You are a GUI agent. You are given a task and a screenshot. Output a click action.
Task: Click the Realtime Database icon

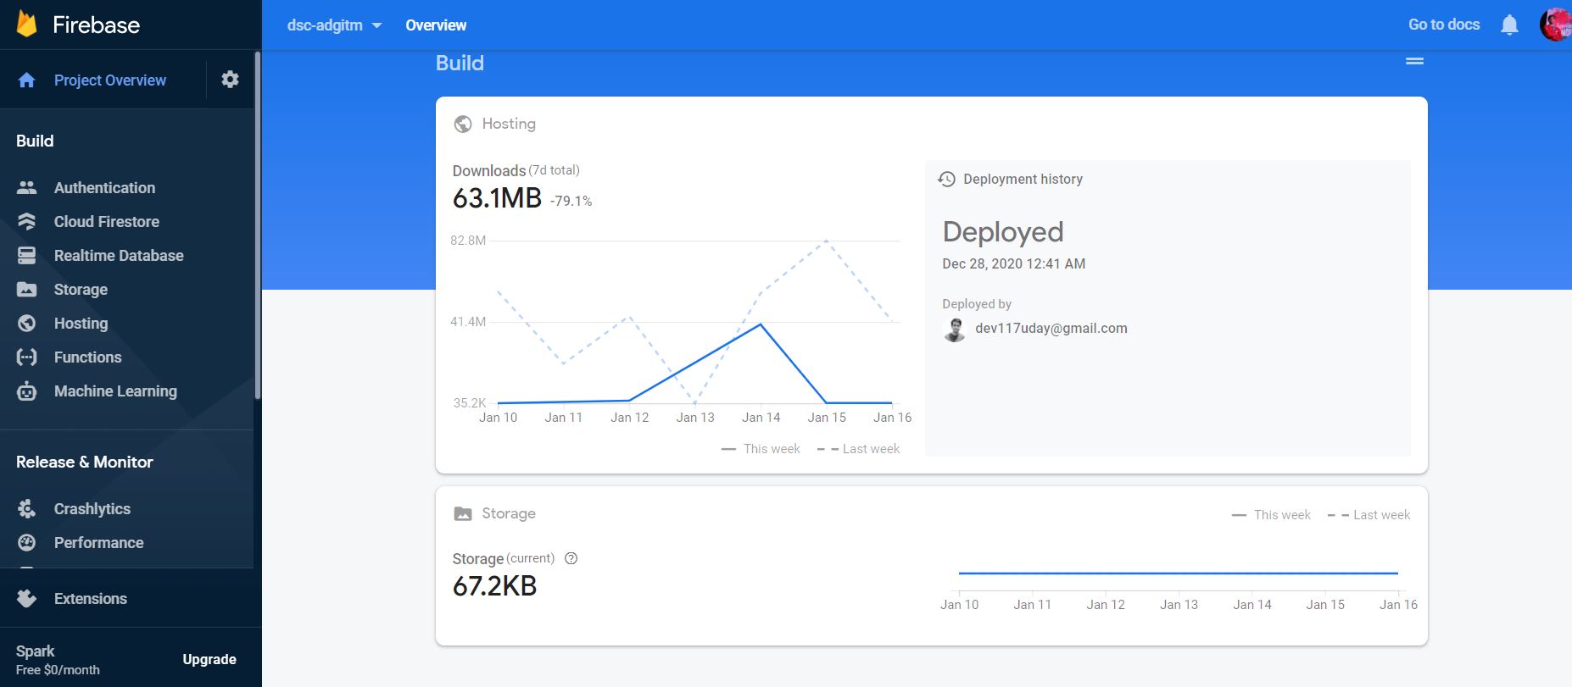click(x=26, y=256)
